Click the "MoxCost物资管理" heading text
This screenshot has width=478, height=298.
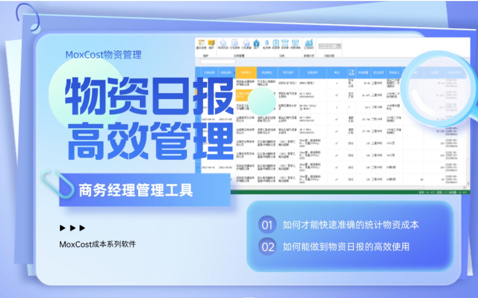103,55
